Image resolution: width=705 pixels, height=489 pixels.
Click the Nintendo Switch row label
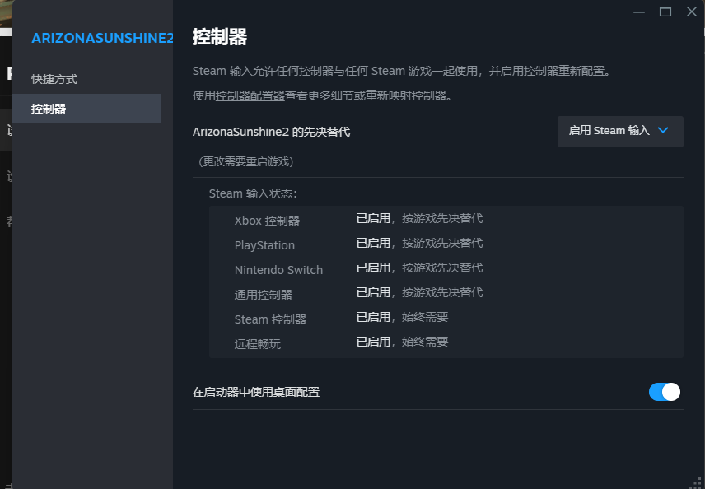[278, 270]
